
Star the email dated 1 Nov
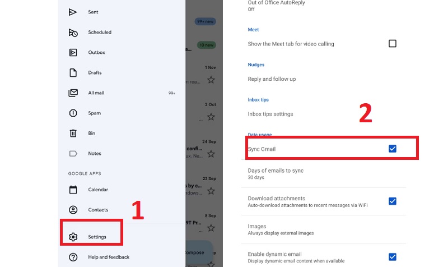(211, 80)
